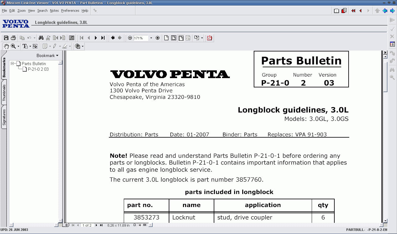Navigate back with the cyan left arrow
Image resolution: width=397 pixels, height=234 pixels.
(385, 11)
